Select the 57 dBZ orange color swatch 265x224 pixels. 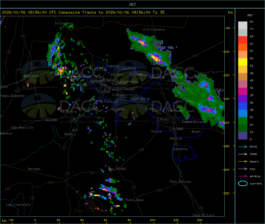[x=243, y=47]
